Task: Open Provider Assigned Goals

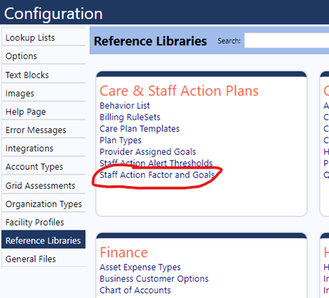Action: (148, 152)
